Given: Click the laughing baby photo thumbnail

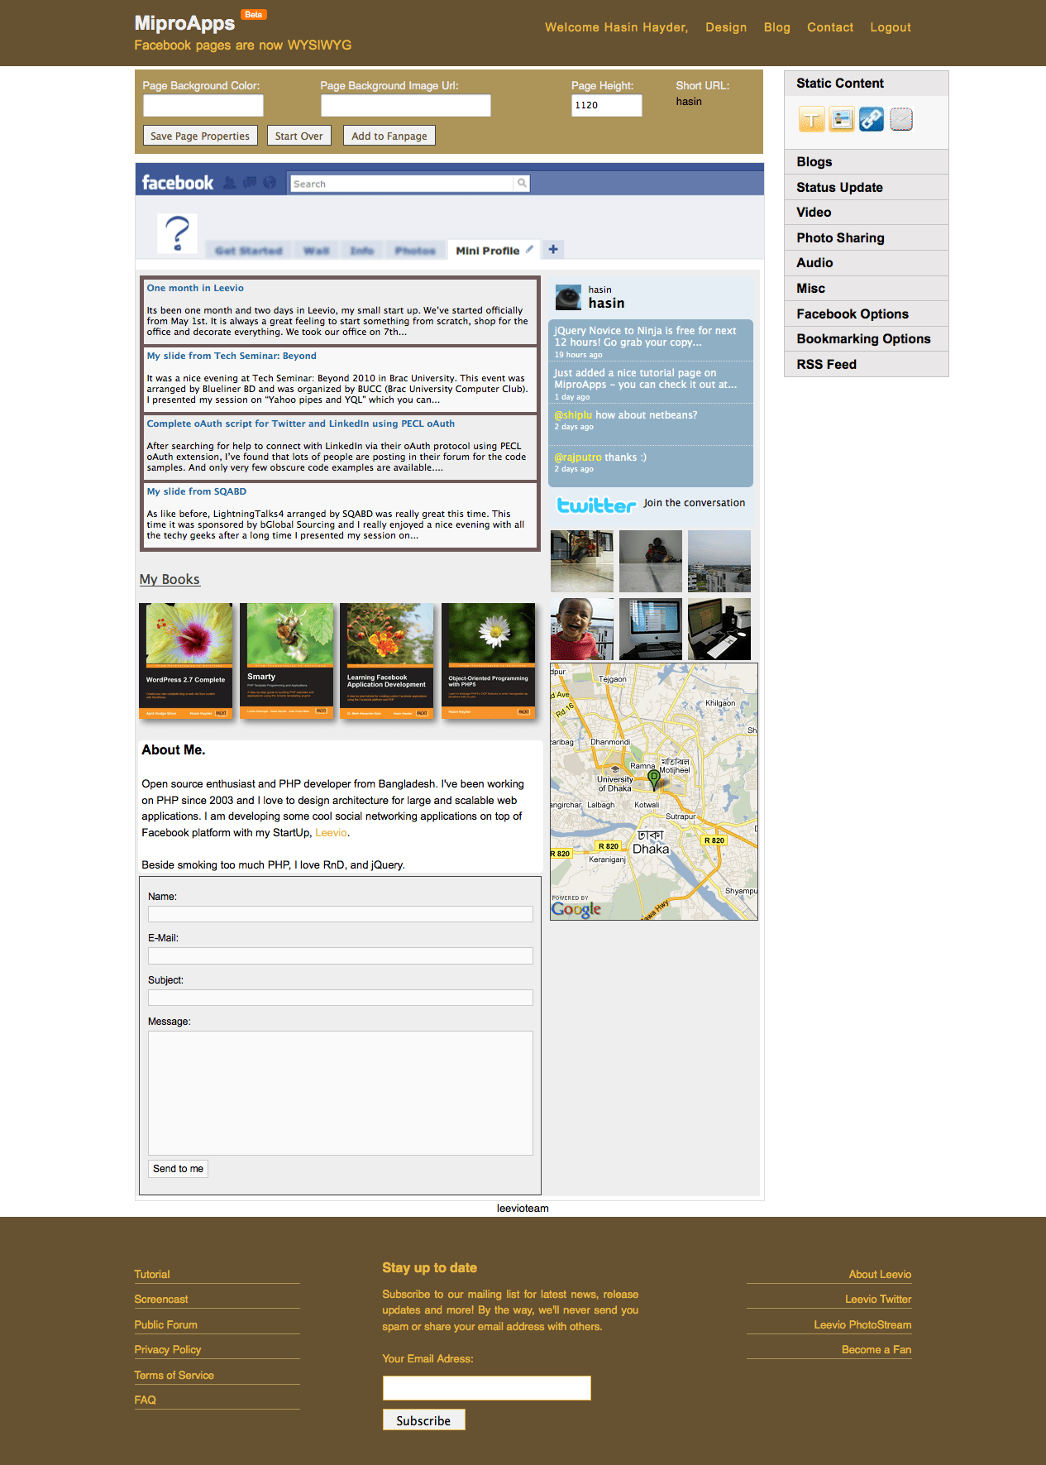Looking at the screenshot, I should (x=582, y=629).
